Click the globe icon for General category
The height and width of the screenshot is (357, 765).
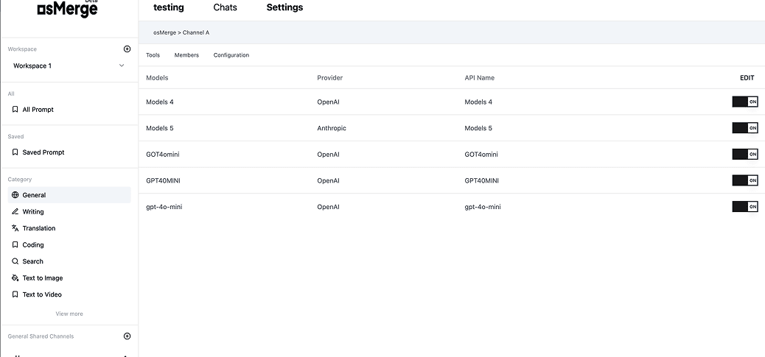[x=15, y=195]
